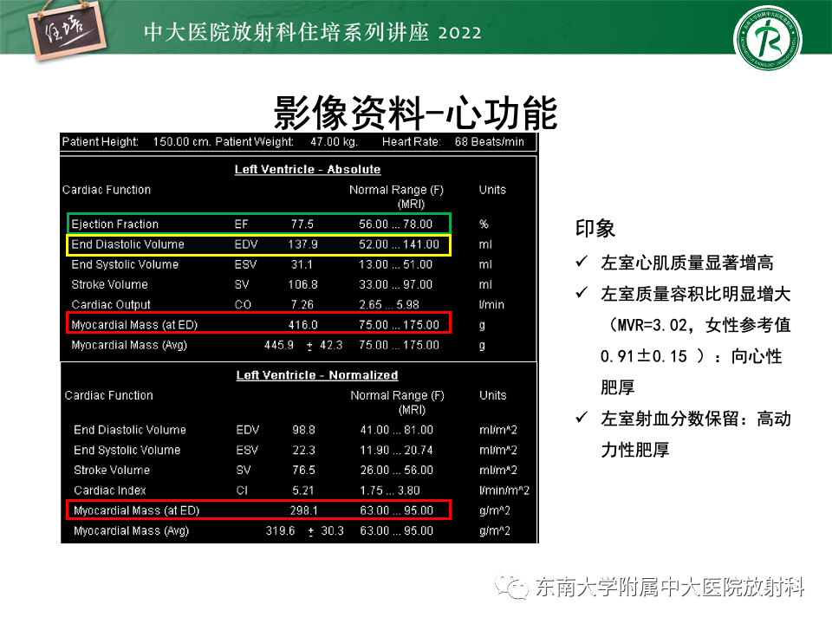Click the Left Ventricle - Normalized heading
Screen dimensions: 832x624
[x=317, y=375]
